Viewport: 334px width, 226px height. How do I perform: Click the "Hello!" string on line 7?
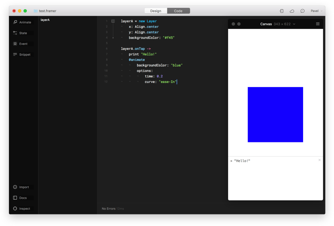149,54
